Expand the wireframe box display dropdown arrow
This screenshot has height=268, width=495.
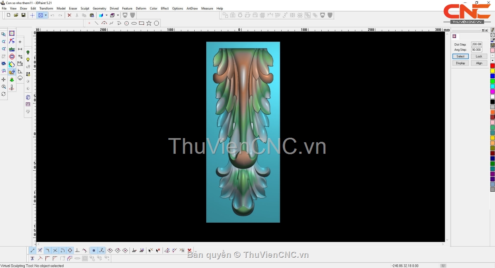click(x=118, y=15)
